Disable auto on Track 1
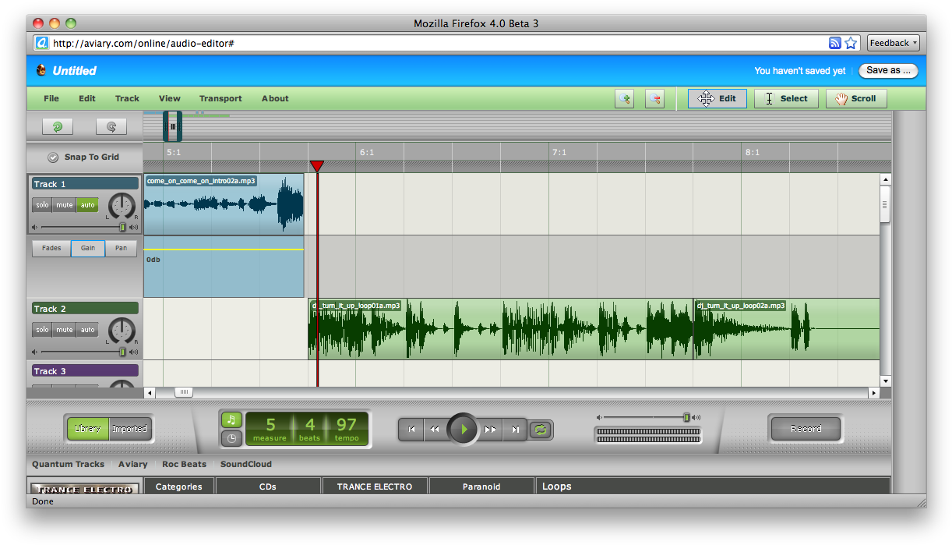Image resolution: width=952 pixels, height=545 pixels. pyautogui.click(x=87, y=205)
